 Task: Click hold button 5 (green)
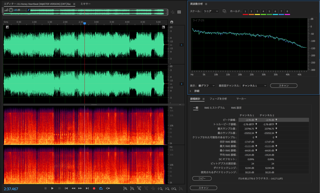tap(269, 12)
